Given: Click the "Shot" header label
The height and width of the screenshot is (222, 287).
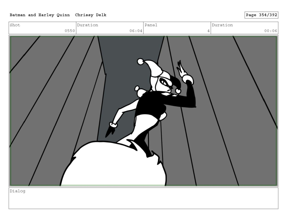Looking at the screenshot, I should click(x=15, y=25).
